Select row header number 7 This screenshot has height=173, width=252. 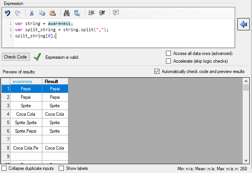6,140
